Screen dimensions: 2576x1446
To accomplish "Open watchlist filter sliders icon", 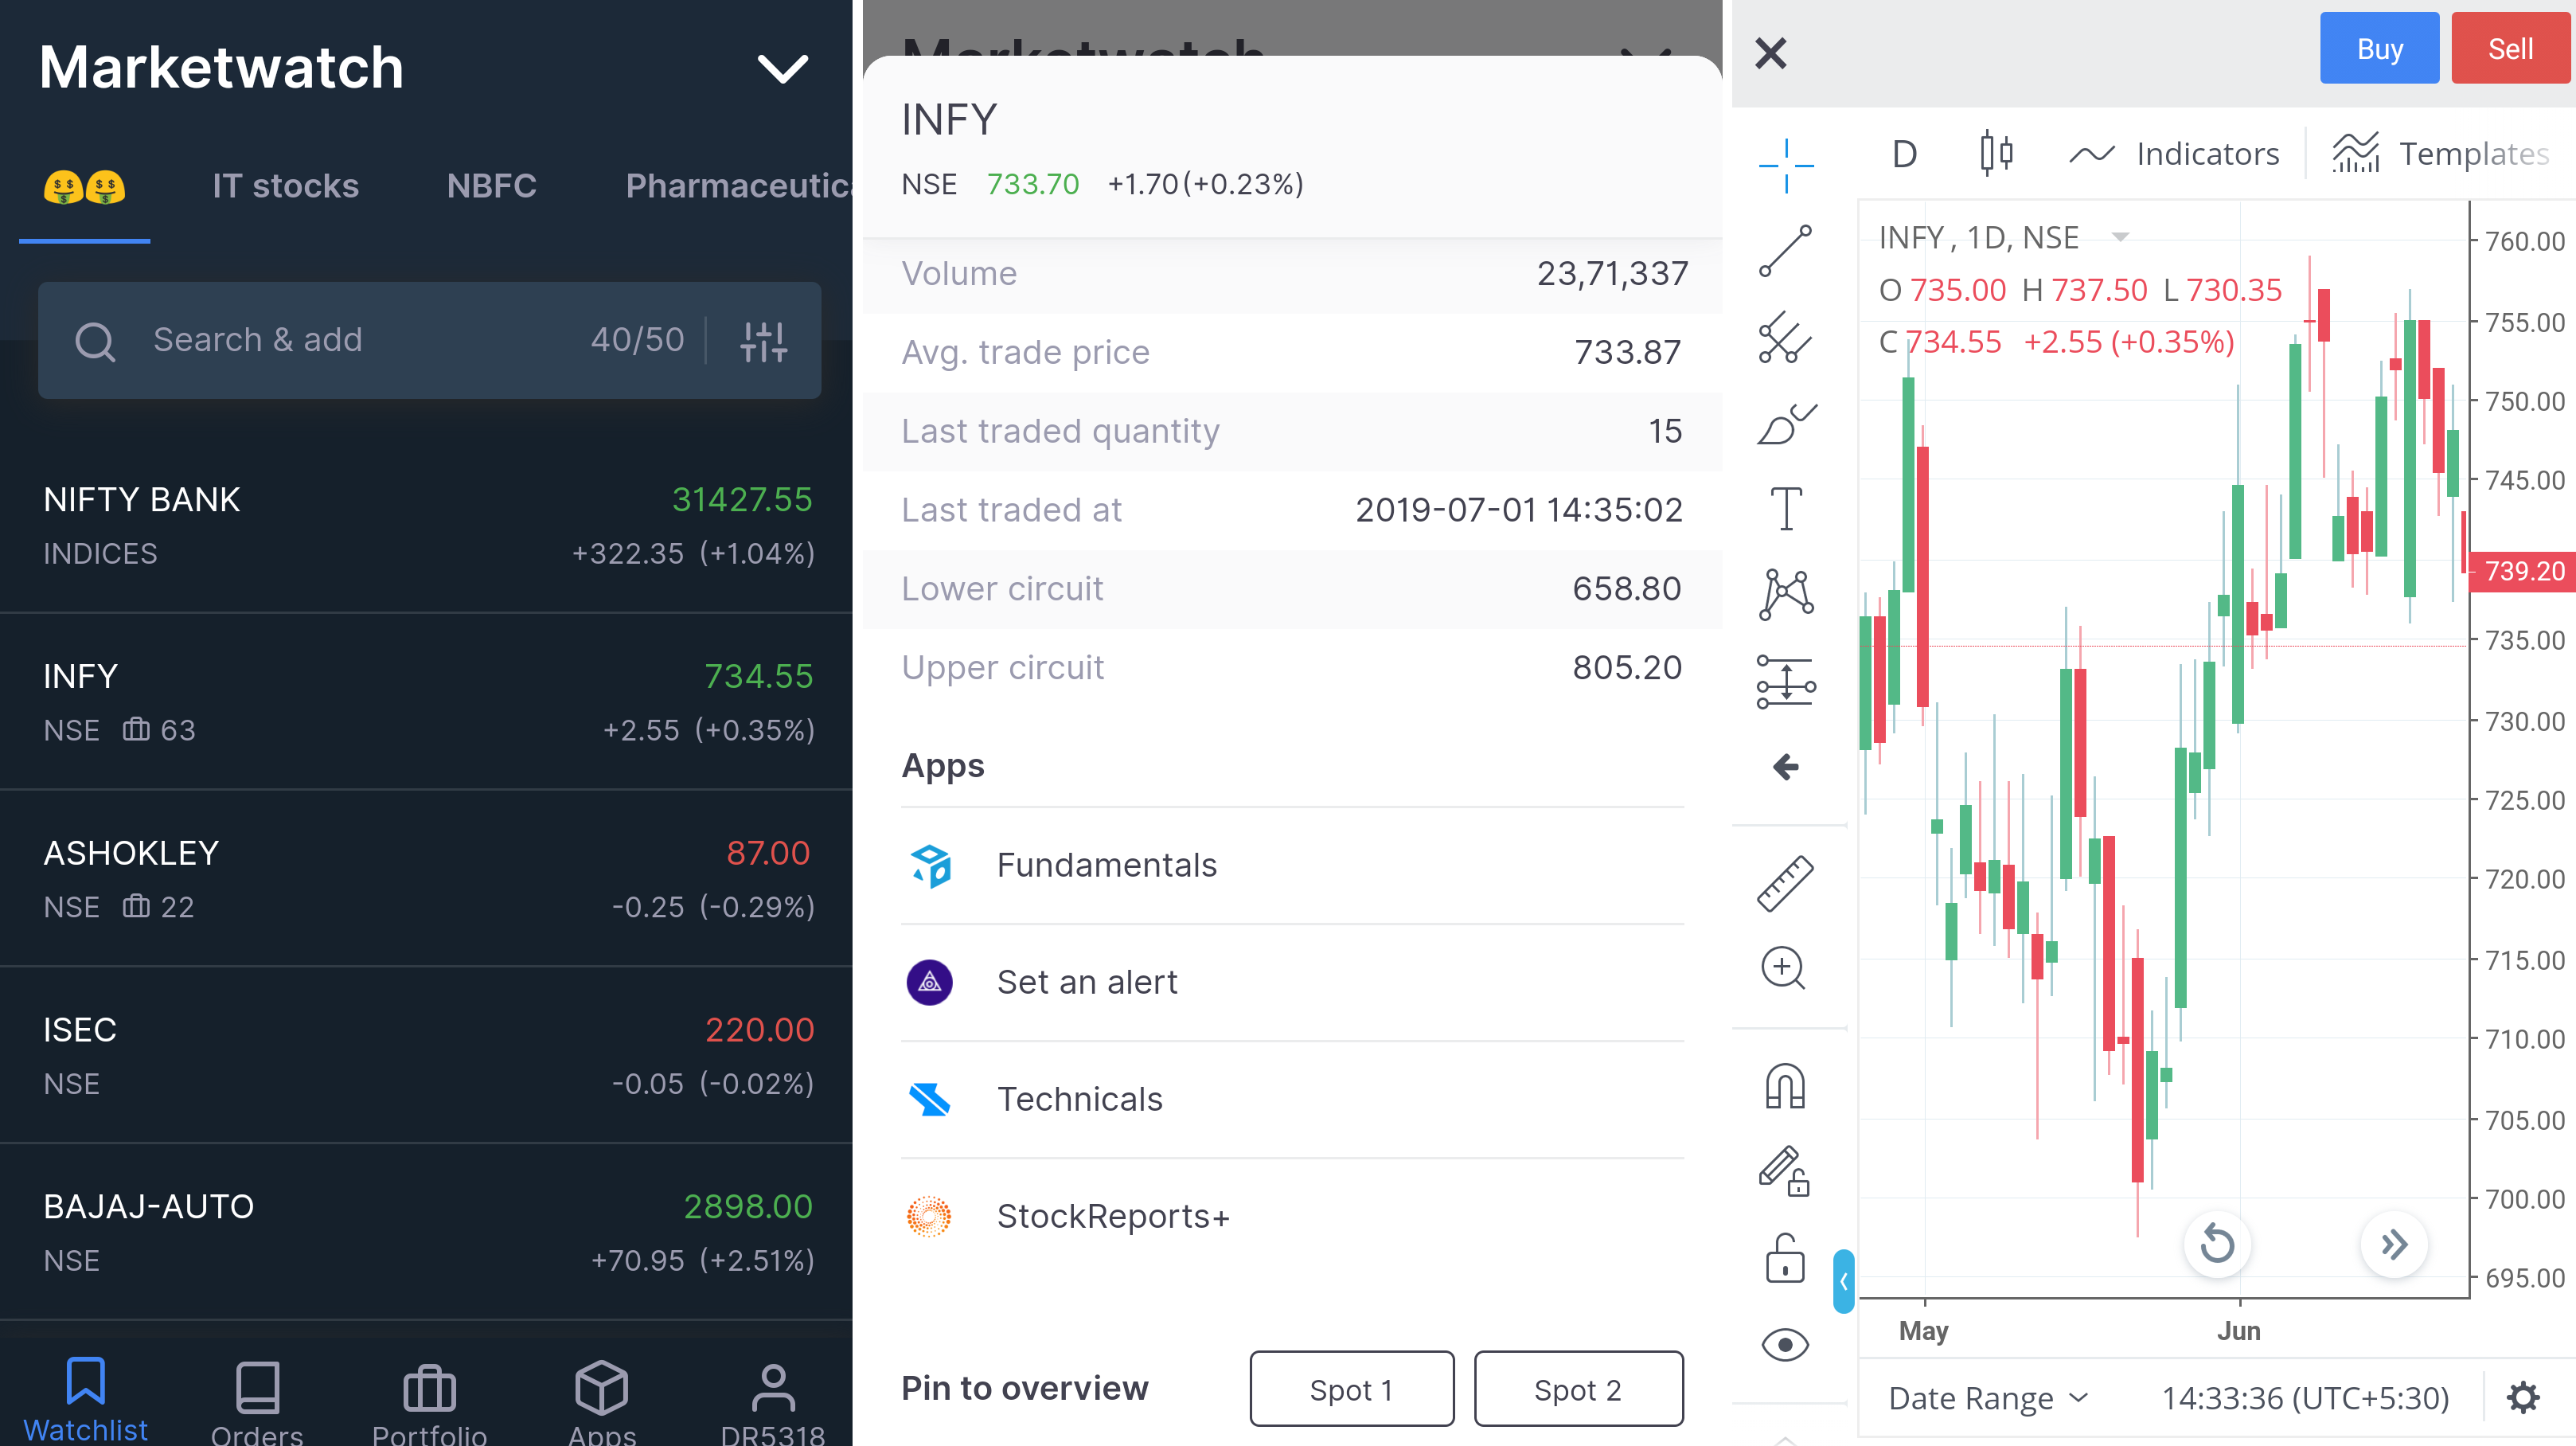I will pos(764,341).
